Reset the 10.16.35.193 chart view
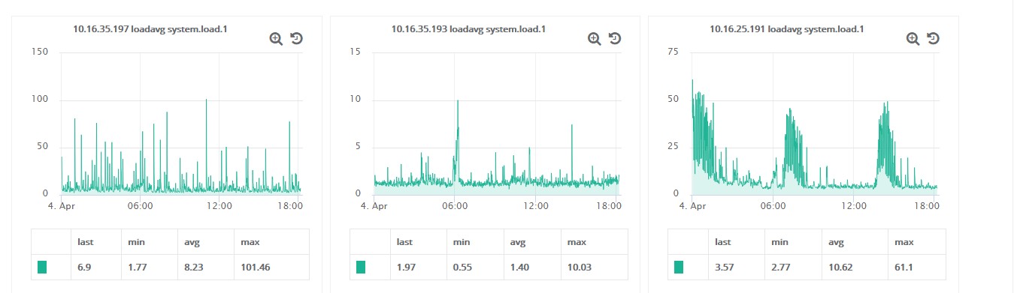1014x293 pixels. click(x=615, y=39)
